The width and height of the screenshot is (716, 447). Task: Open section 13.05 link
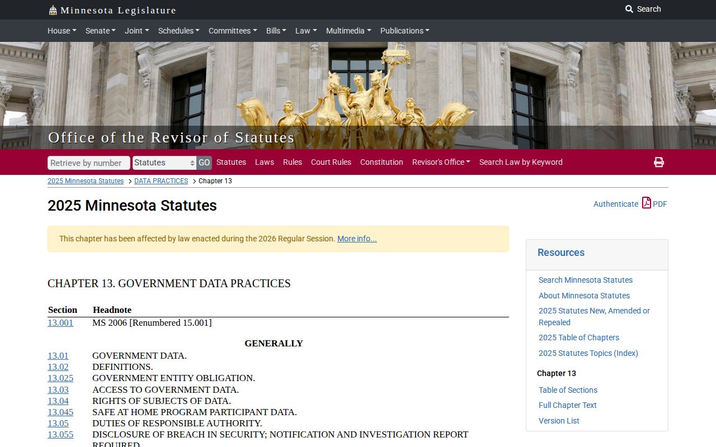(x=58, y=423)
